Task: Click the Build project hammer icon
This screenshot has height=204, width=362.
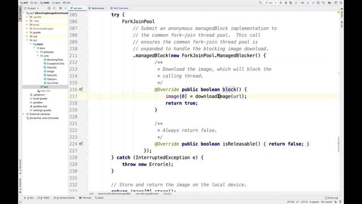Action: (260, 3)
